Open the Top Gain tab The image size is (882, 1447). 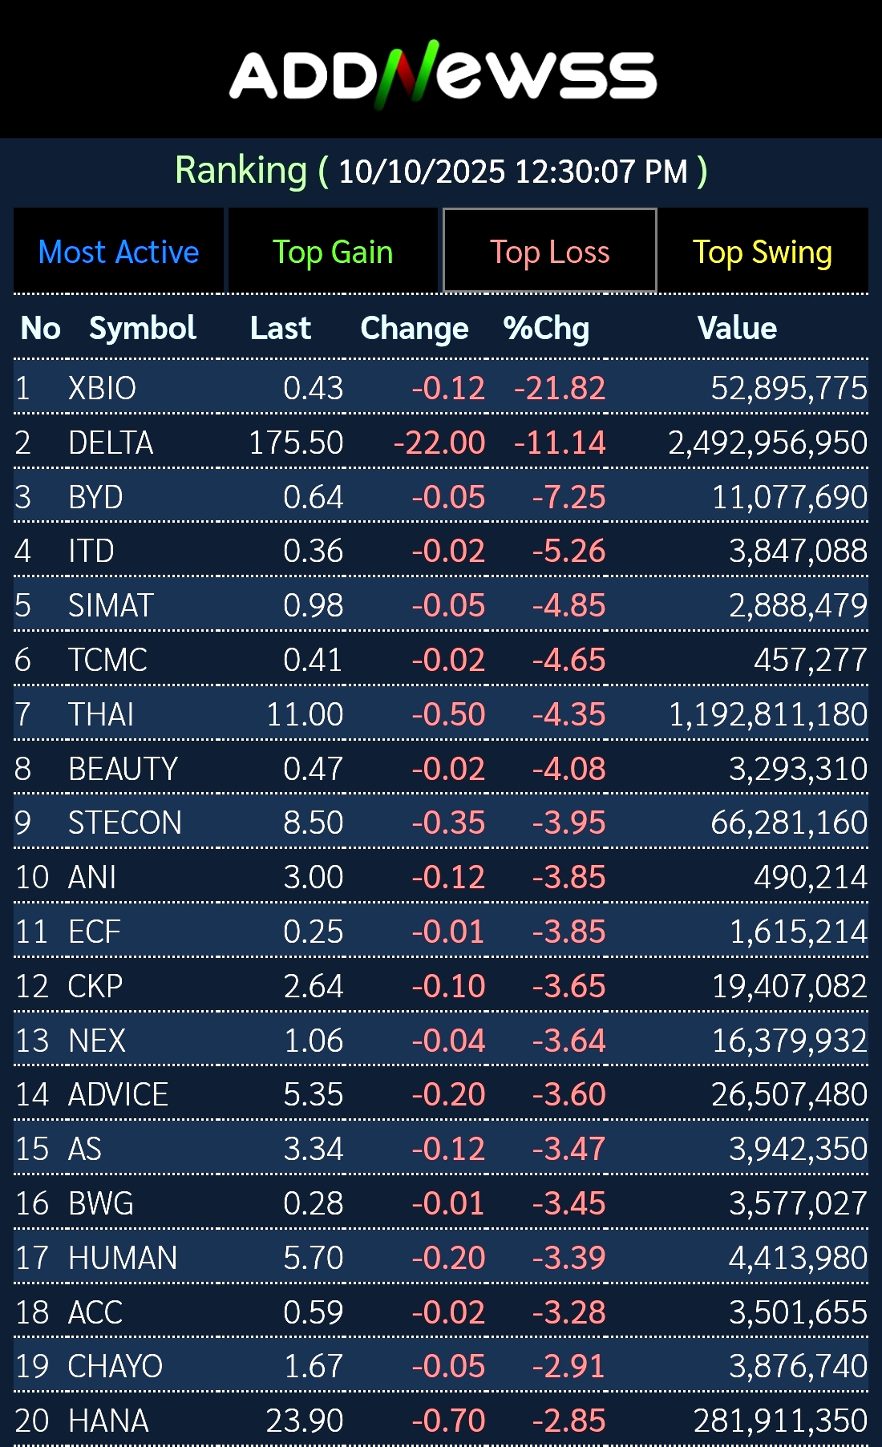tap(333, 252)
